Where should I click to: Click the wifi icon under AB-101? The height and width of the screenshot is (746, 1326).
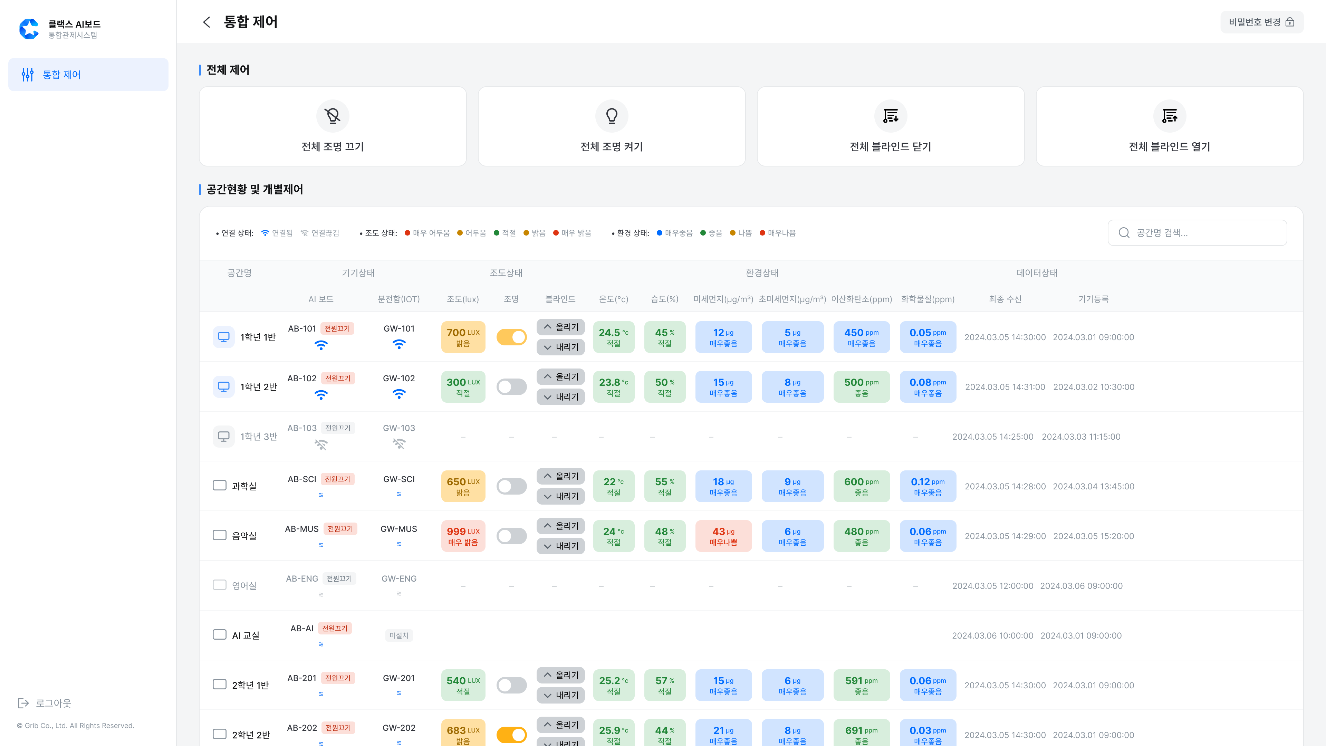click(x=321, y=345)
